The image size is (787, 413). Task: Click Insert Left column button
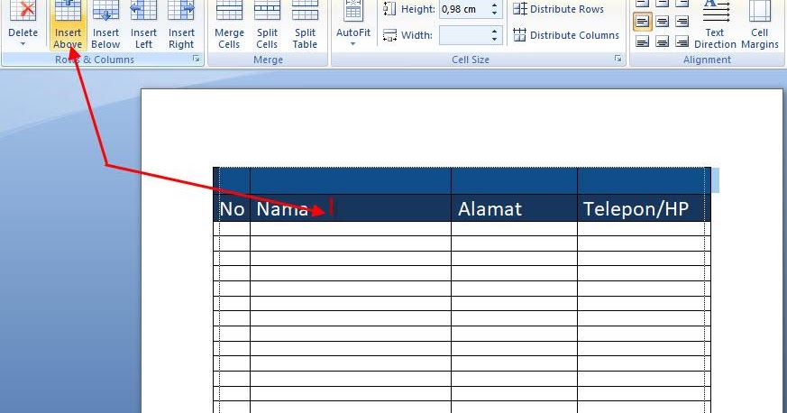click(143, 25)
